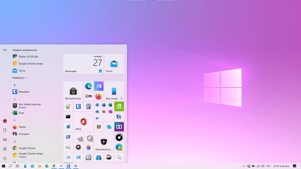
Task: Click the power button in the Start sidebar
Action: (5, 158)
